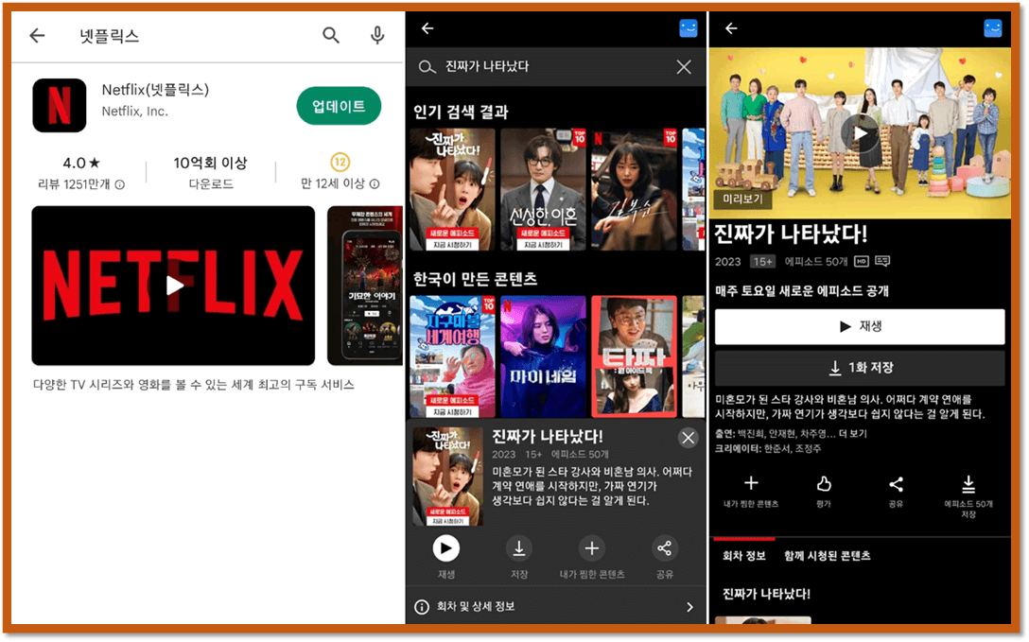This screenshot has width=1029, height=642.
Task: Select the 신성한, 이혼 poster
Action: click(544, 189)
